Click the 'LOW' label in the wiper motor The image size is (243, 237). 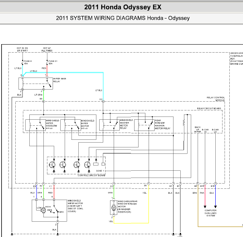pos(39,208)
